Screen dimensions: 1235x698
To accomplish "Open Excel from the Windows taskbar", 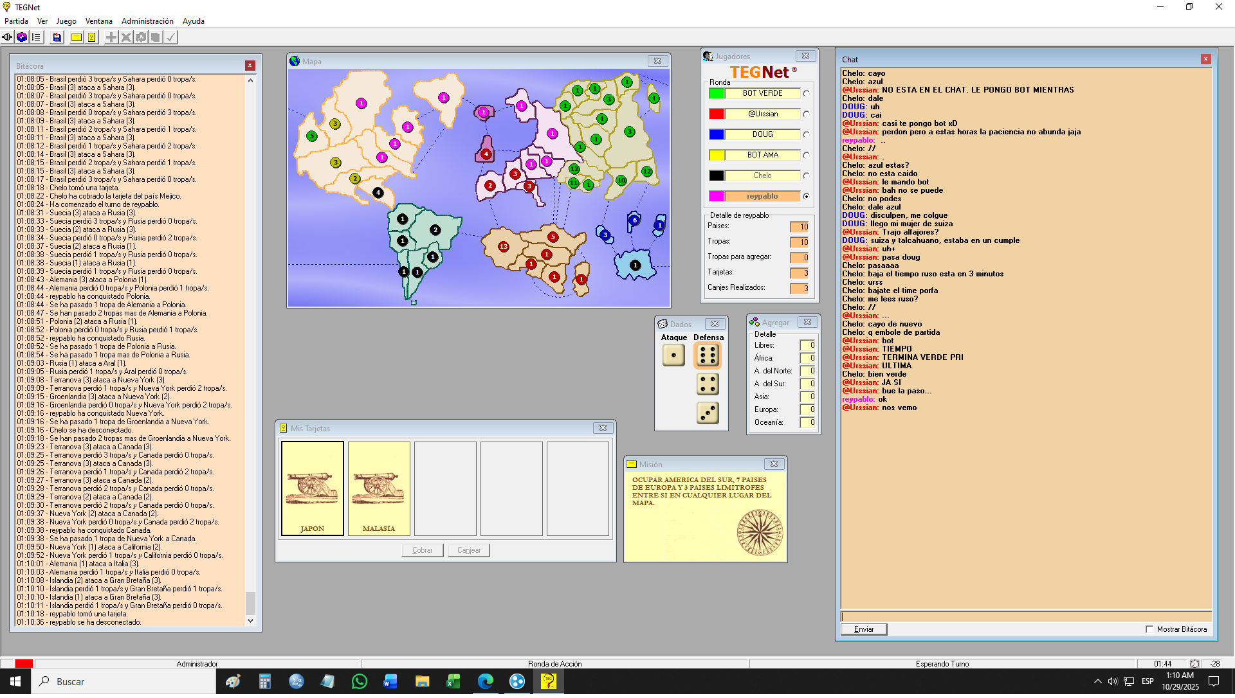I will [x=453, y=681].
